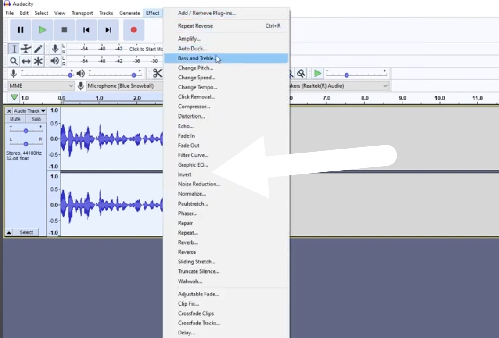499x338 pixels.
Task: Click the Play-at-speed green arrow
Action: 317,74
